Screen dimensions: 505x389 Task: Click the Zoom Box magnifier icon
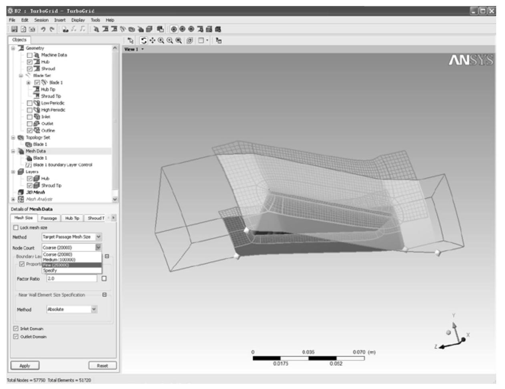(x=169, y=40)
